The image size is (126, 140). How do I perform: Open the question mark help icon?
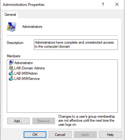click(x=103, y=4)
